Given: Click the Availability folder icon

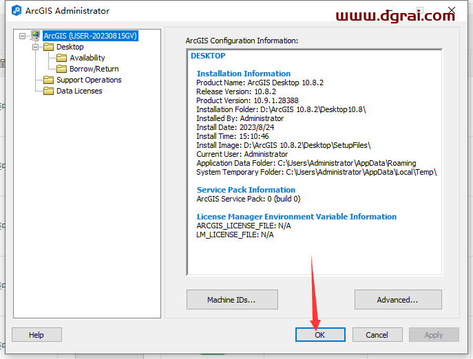Looking at the screenshot, I should click(61, 58).
